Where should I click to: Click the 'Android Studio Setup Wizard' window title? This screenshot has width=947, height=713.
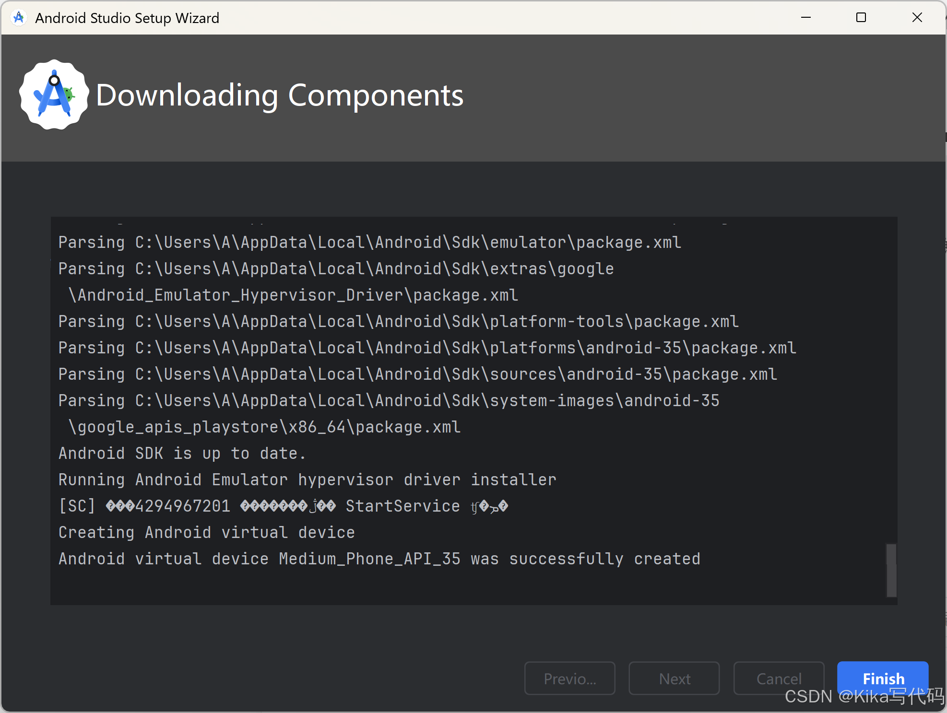tap(127, 18)
